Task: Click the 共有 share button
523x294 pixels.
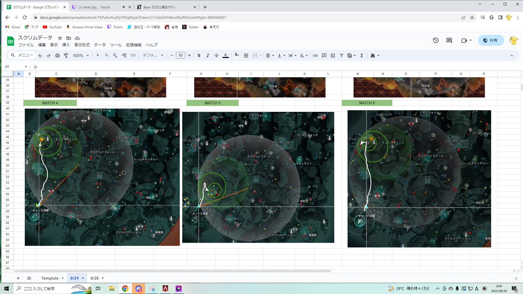Action: click(491, 41)
